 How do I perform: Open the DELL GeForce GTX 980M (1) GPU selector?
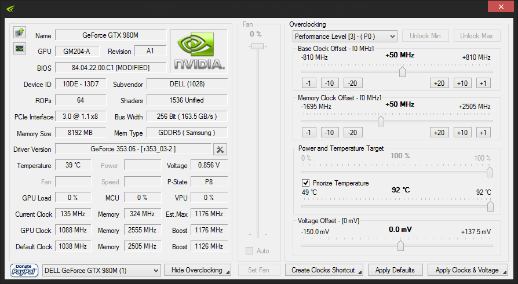click(x=102, y=271)
